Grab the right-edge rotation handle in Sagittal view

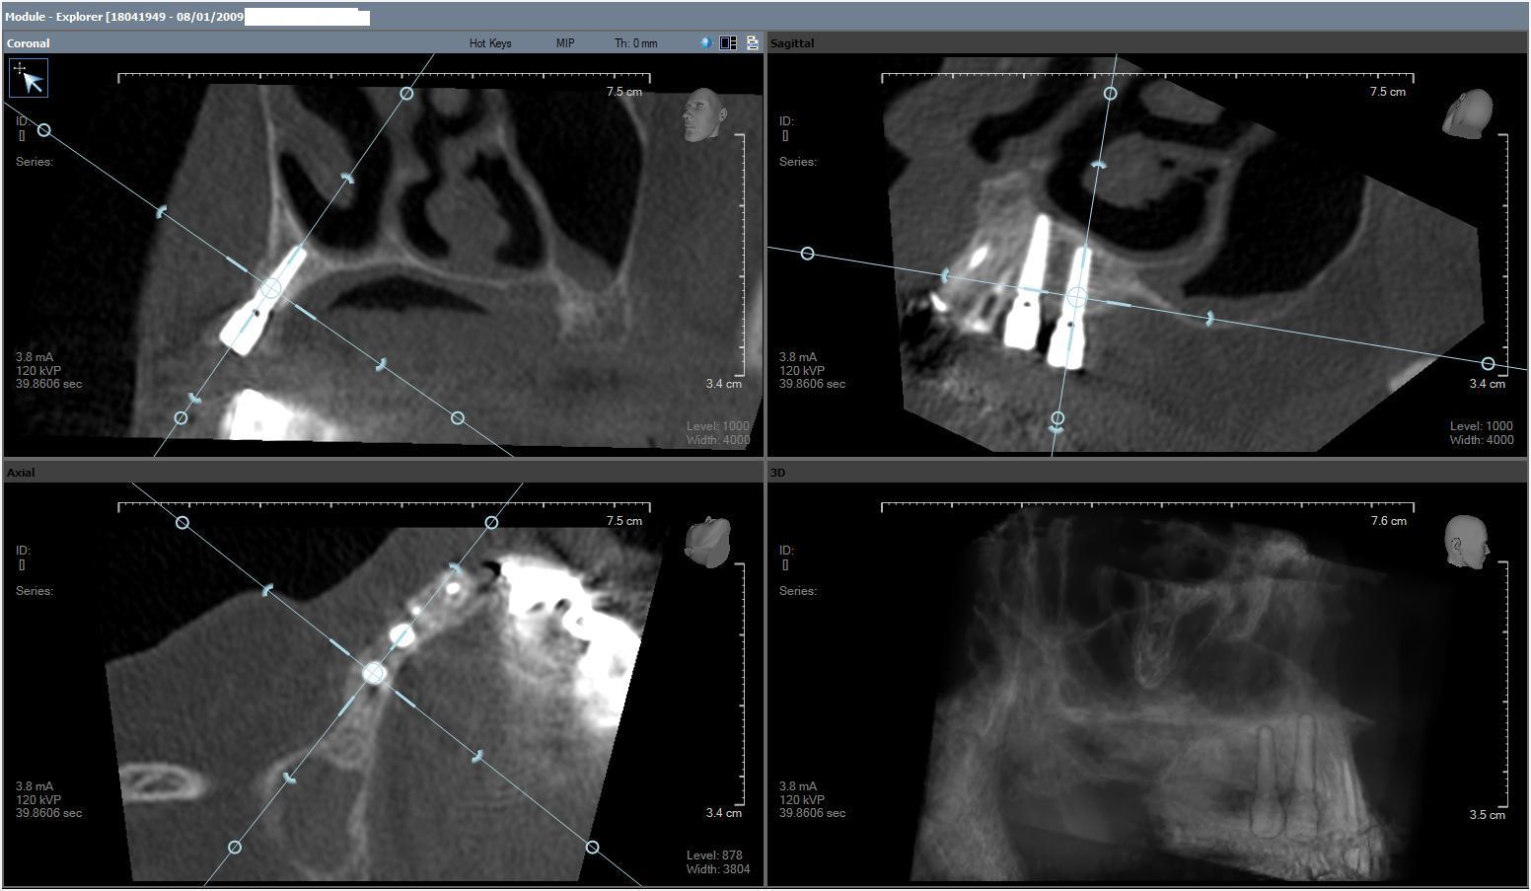coord(1488,364)
